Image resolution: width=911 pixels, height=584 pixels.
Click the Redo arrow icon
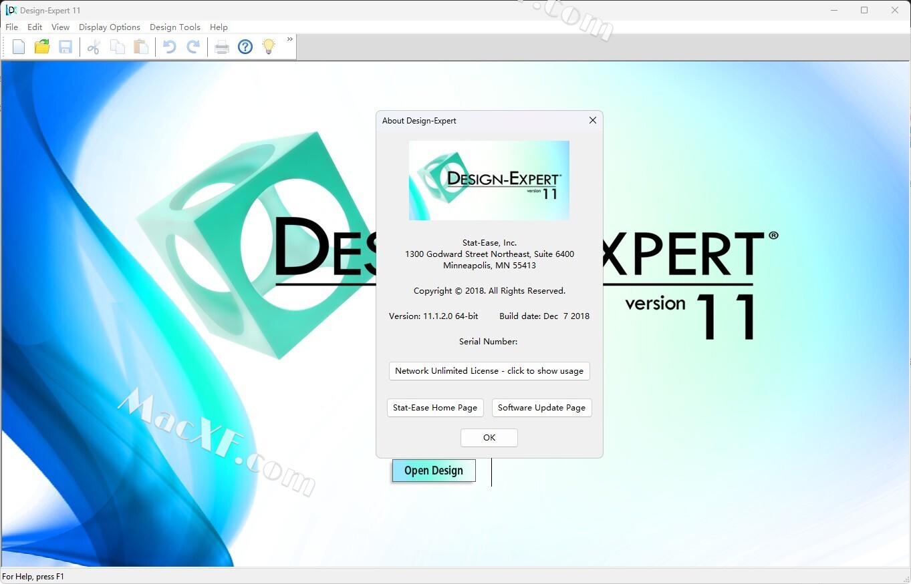click(x=193, y=47)
